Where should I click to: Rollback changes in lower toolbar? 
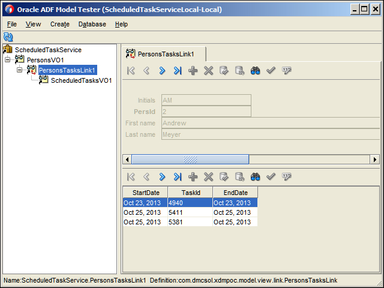click(239, 176)
